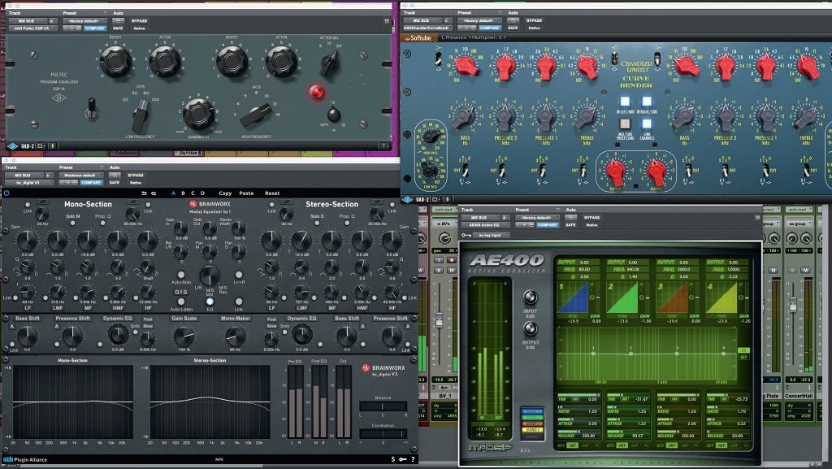The height and width of the screenshot is (469, 832).
Task: Click the undo arrow in bx_digital toolbar
Action: point(144,193)
